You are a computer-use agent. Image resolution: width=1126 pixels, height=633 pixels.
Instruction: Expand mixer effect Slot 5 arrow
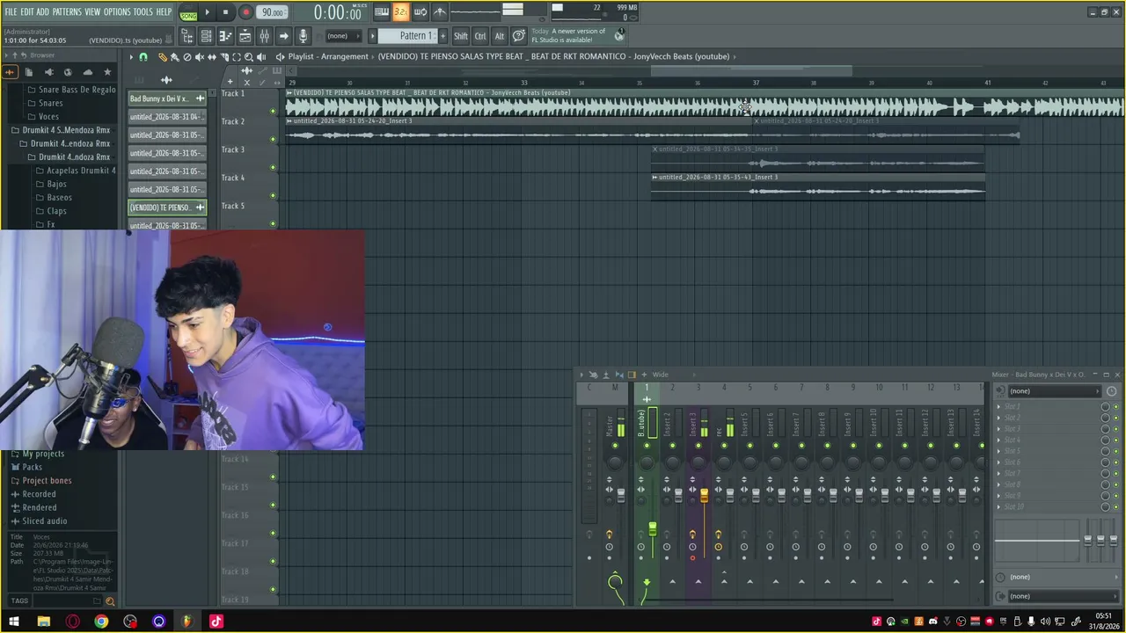[998, 451]
